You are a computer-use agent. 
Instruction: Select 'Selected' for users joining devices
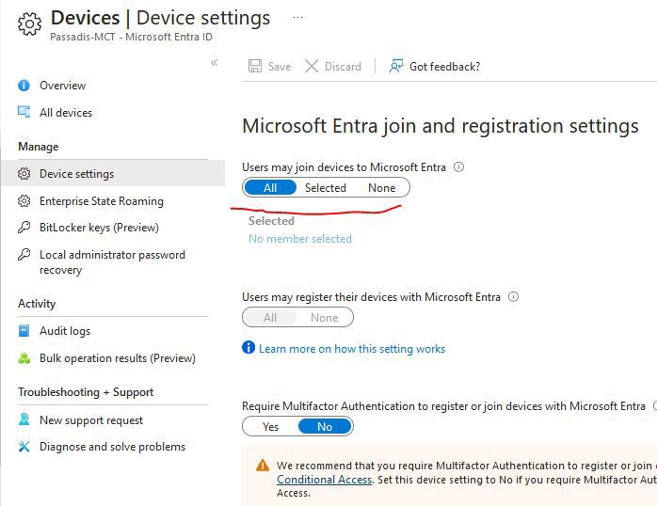[325, 188]
